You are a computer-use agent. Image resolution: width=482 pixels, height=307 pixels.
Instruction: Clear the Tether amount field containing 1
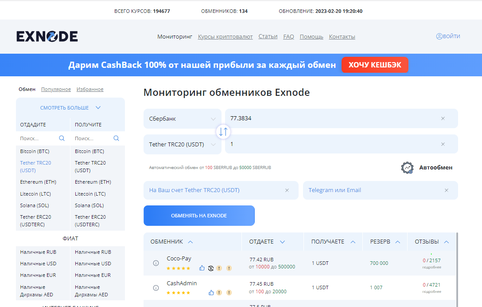pos(443,144)
